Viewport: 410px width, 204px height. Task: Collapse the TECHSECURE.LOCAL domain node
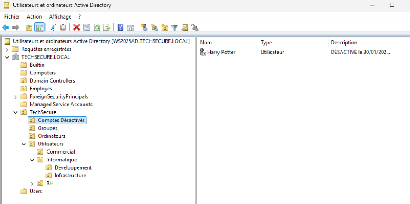pos(7,57)
